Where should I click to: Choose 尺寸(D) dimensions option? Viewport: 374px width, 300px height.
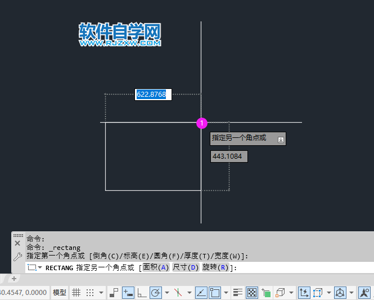coord(186,267)
